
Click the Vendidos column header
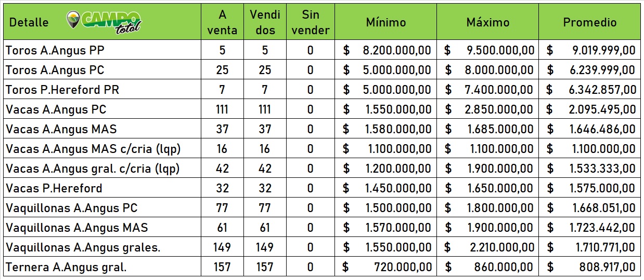265,22
